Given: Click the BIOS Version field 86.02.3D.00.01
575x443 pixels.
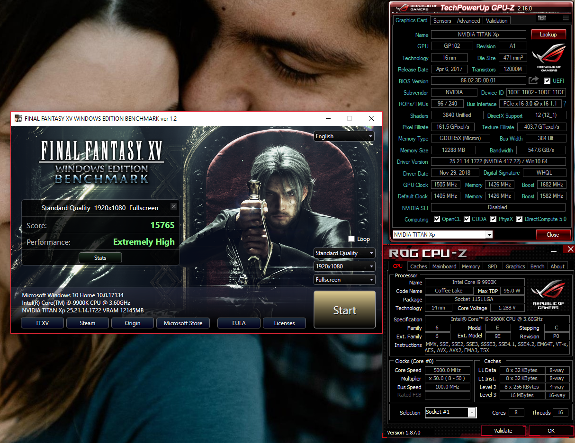Looking at the screenshot, I should coord(478,81).
